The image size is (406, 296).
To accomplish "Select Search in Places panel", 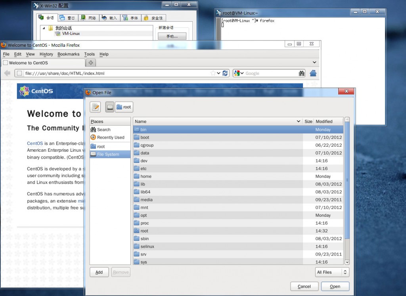I will tap(110, 129).
